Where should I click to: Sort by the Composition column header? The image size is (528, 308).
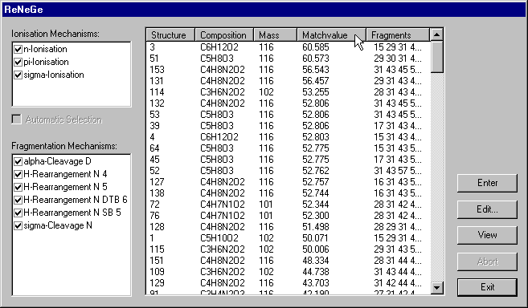pyautogui.click(x=224, y=35)
